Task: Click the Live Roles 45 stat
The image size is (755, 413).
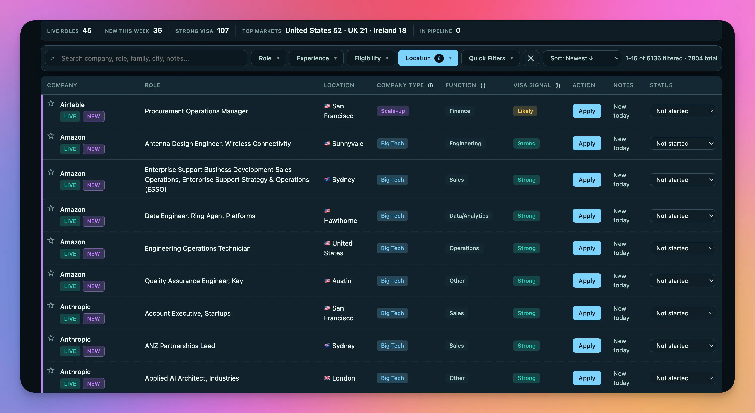Action: click(69, 31)
